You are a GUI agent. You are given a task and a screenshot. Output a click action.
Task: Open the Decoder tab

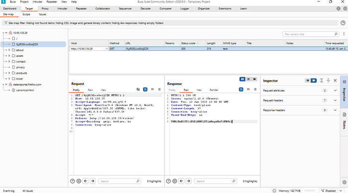point(146,8)
